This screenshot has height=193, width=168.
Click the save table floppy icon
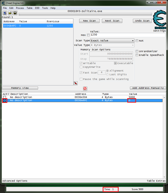point(15,13)
